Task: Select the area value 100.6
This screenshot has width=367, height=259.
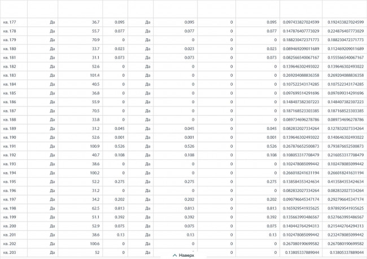Action: coord(95,244)
